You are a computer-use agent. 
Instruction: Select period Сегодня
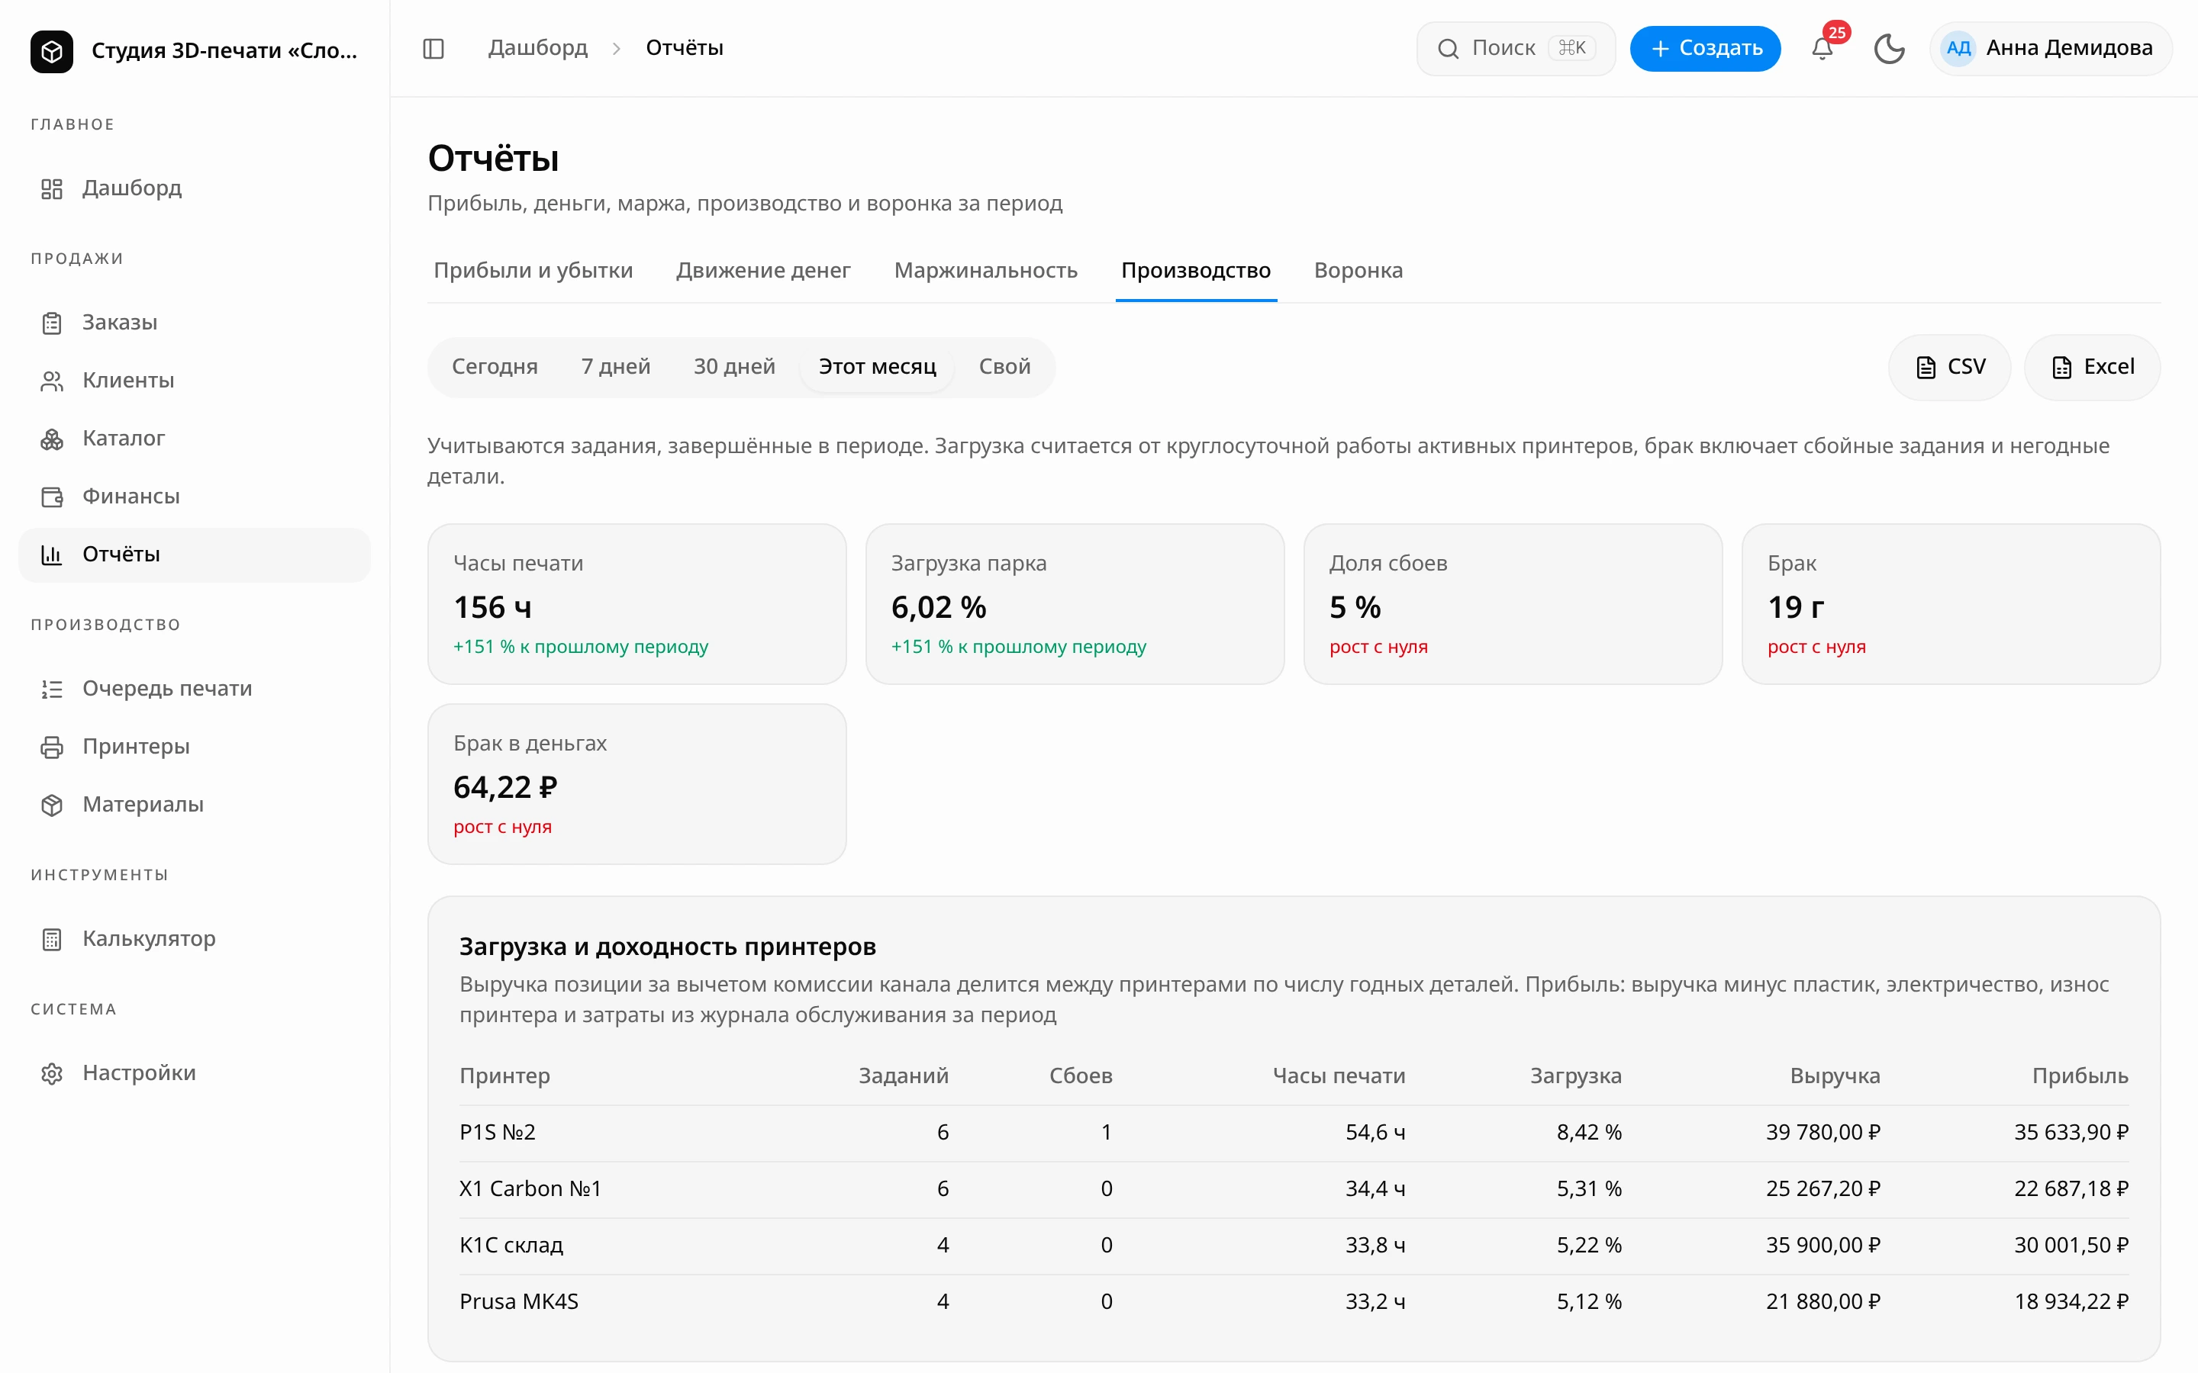point(495,367)
